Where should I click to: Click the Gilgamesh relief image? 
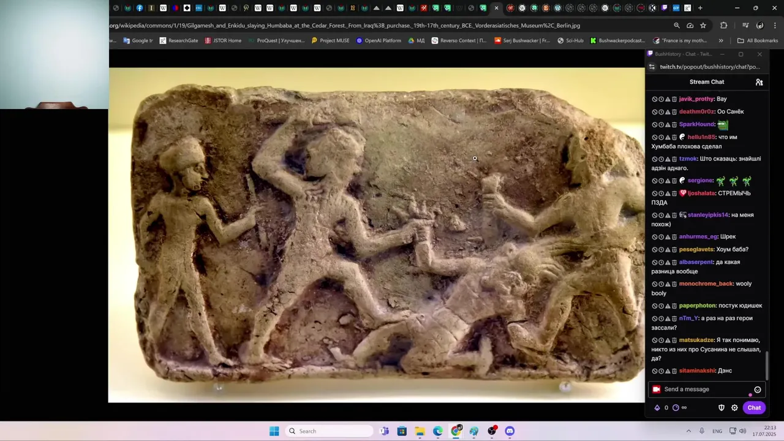coord(377,235)
